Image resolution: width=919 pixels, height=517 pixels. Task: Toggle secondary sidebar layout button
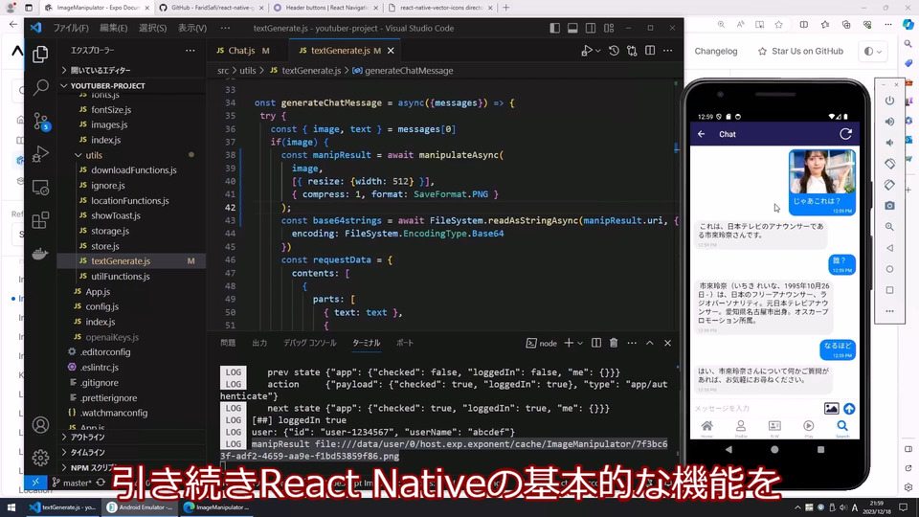click(591, 28)
